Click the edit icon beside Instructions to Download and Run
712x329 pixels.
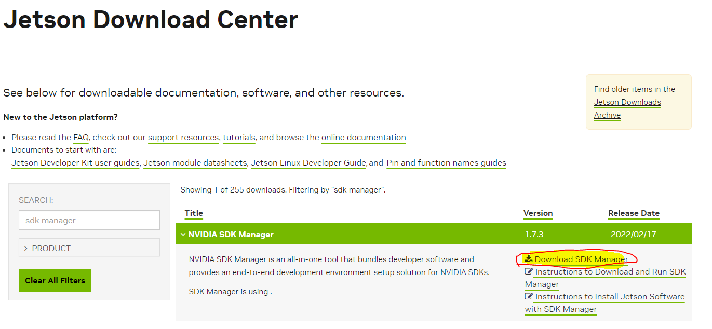[529, 271]
